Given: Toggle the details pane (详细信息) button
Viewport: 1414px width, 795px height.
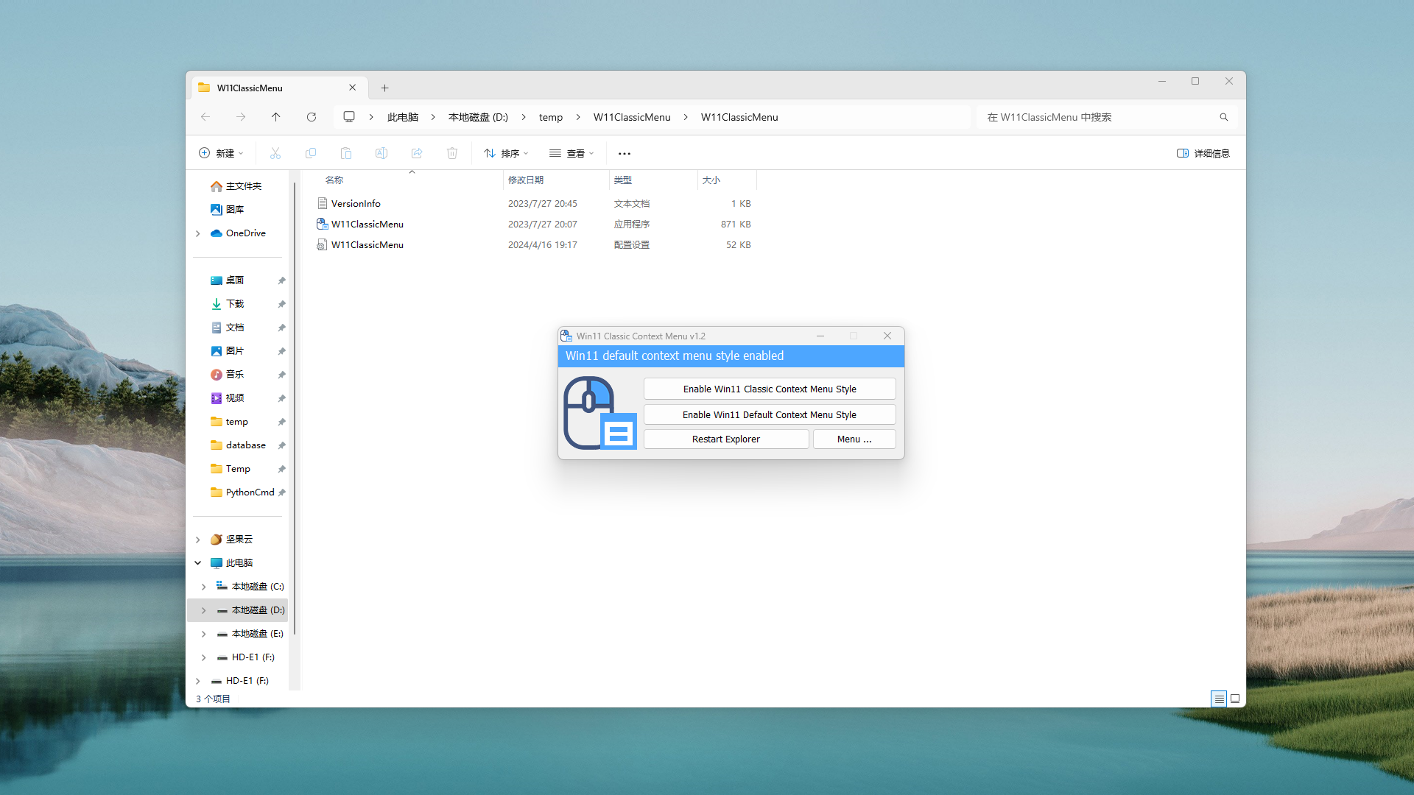Looking at the screenshot, I should (1203, 153).
